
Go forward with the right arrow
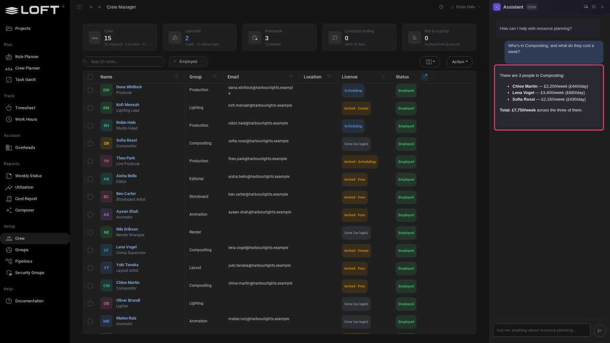click(x=99, y=7)
